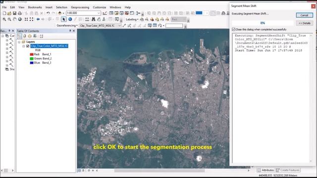Cancel the Segment Mean Shift process

(x=304, y=15)
